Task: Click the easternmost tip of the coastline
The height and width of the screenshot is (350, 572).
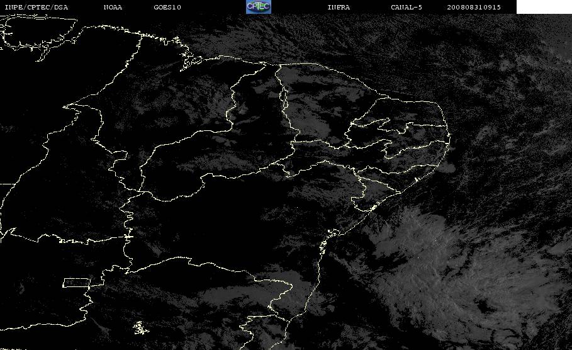Action: 449,138
